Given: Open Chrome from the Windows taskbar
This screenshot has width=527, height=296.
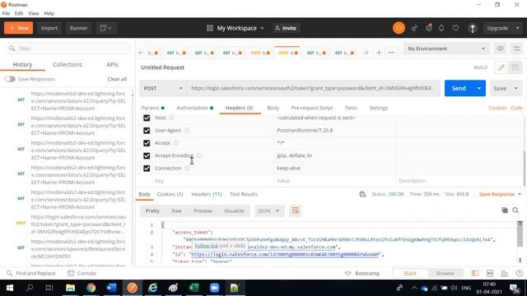Looking at the screenshot, I should coord(91,288).
